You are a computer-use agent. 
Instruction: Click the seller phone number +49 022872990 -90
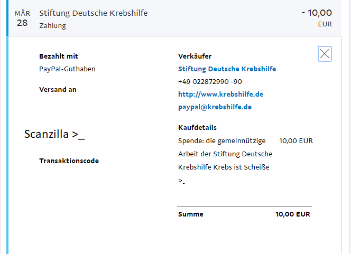tap(210, 82)
